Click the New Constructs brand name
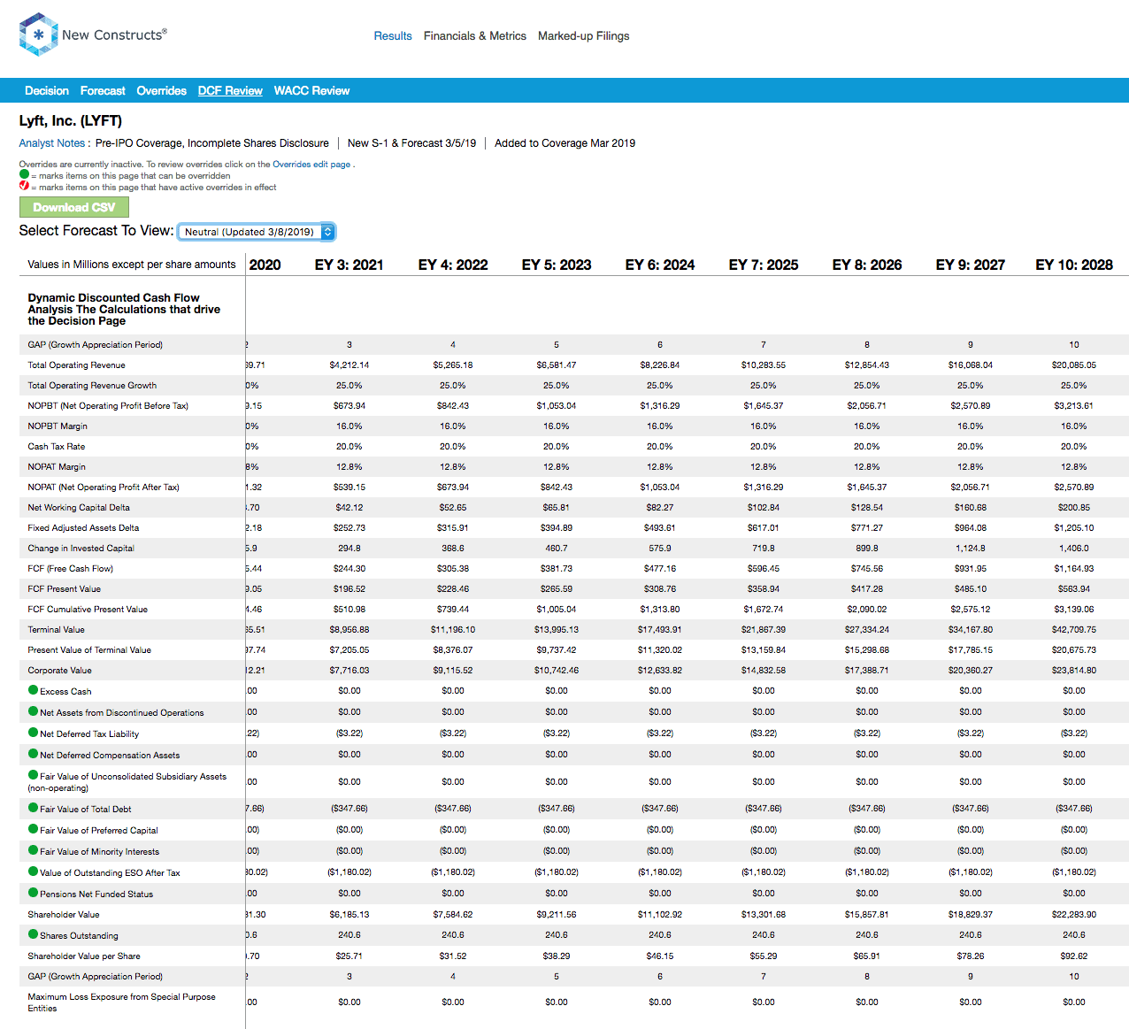 tap(114, 35)
